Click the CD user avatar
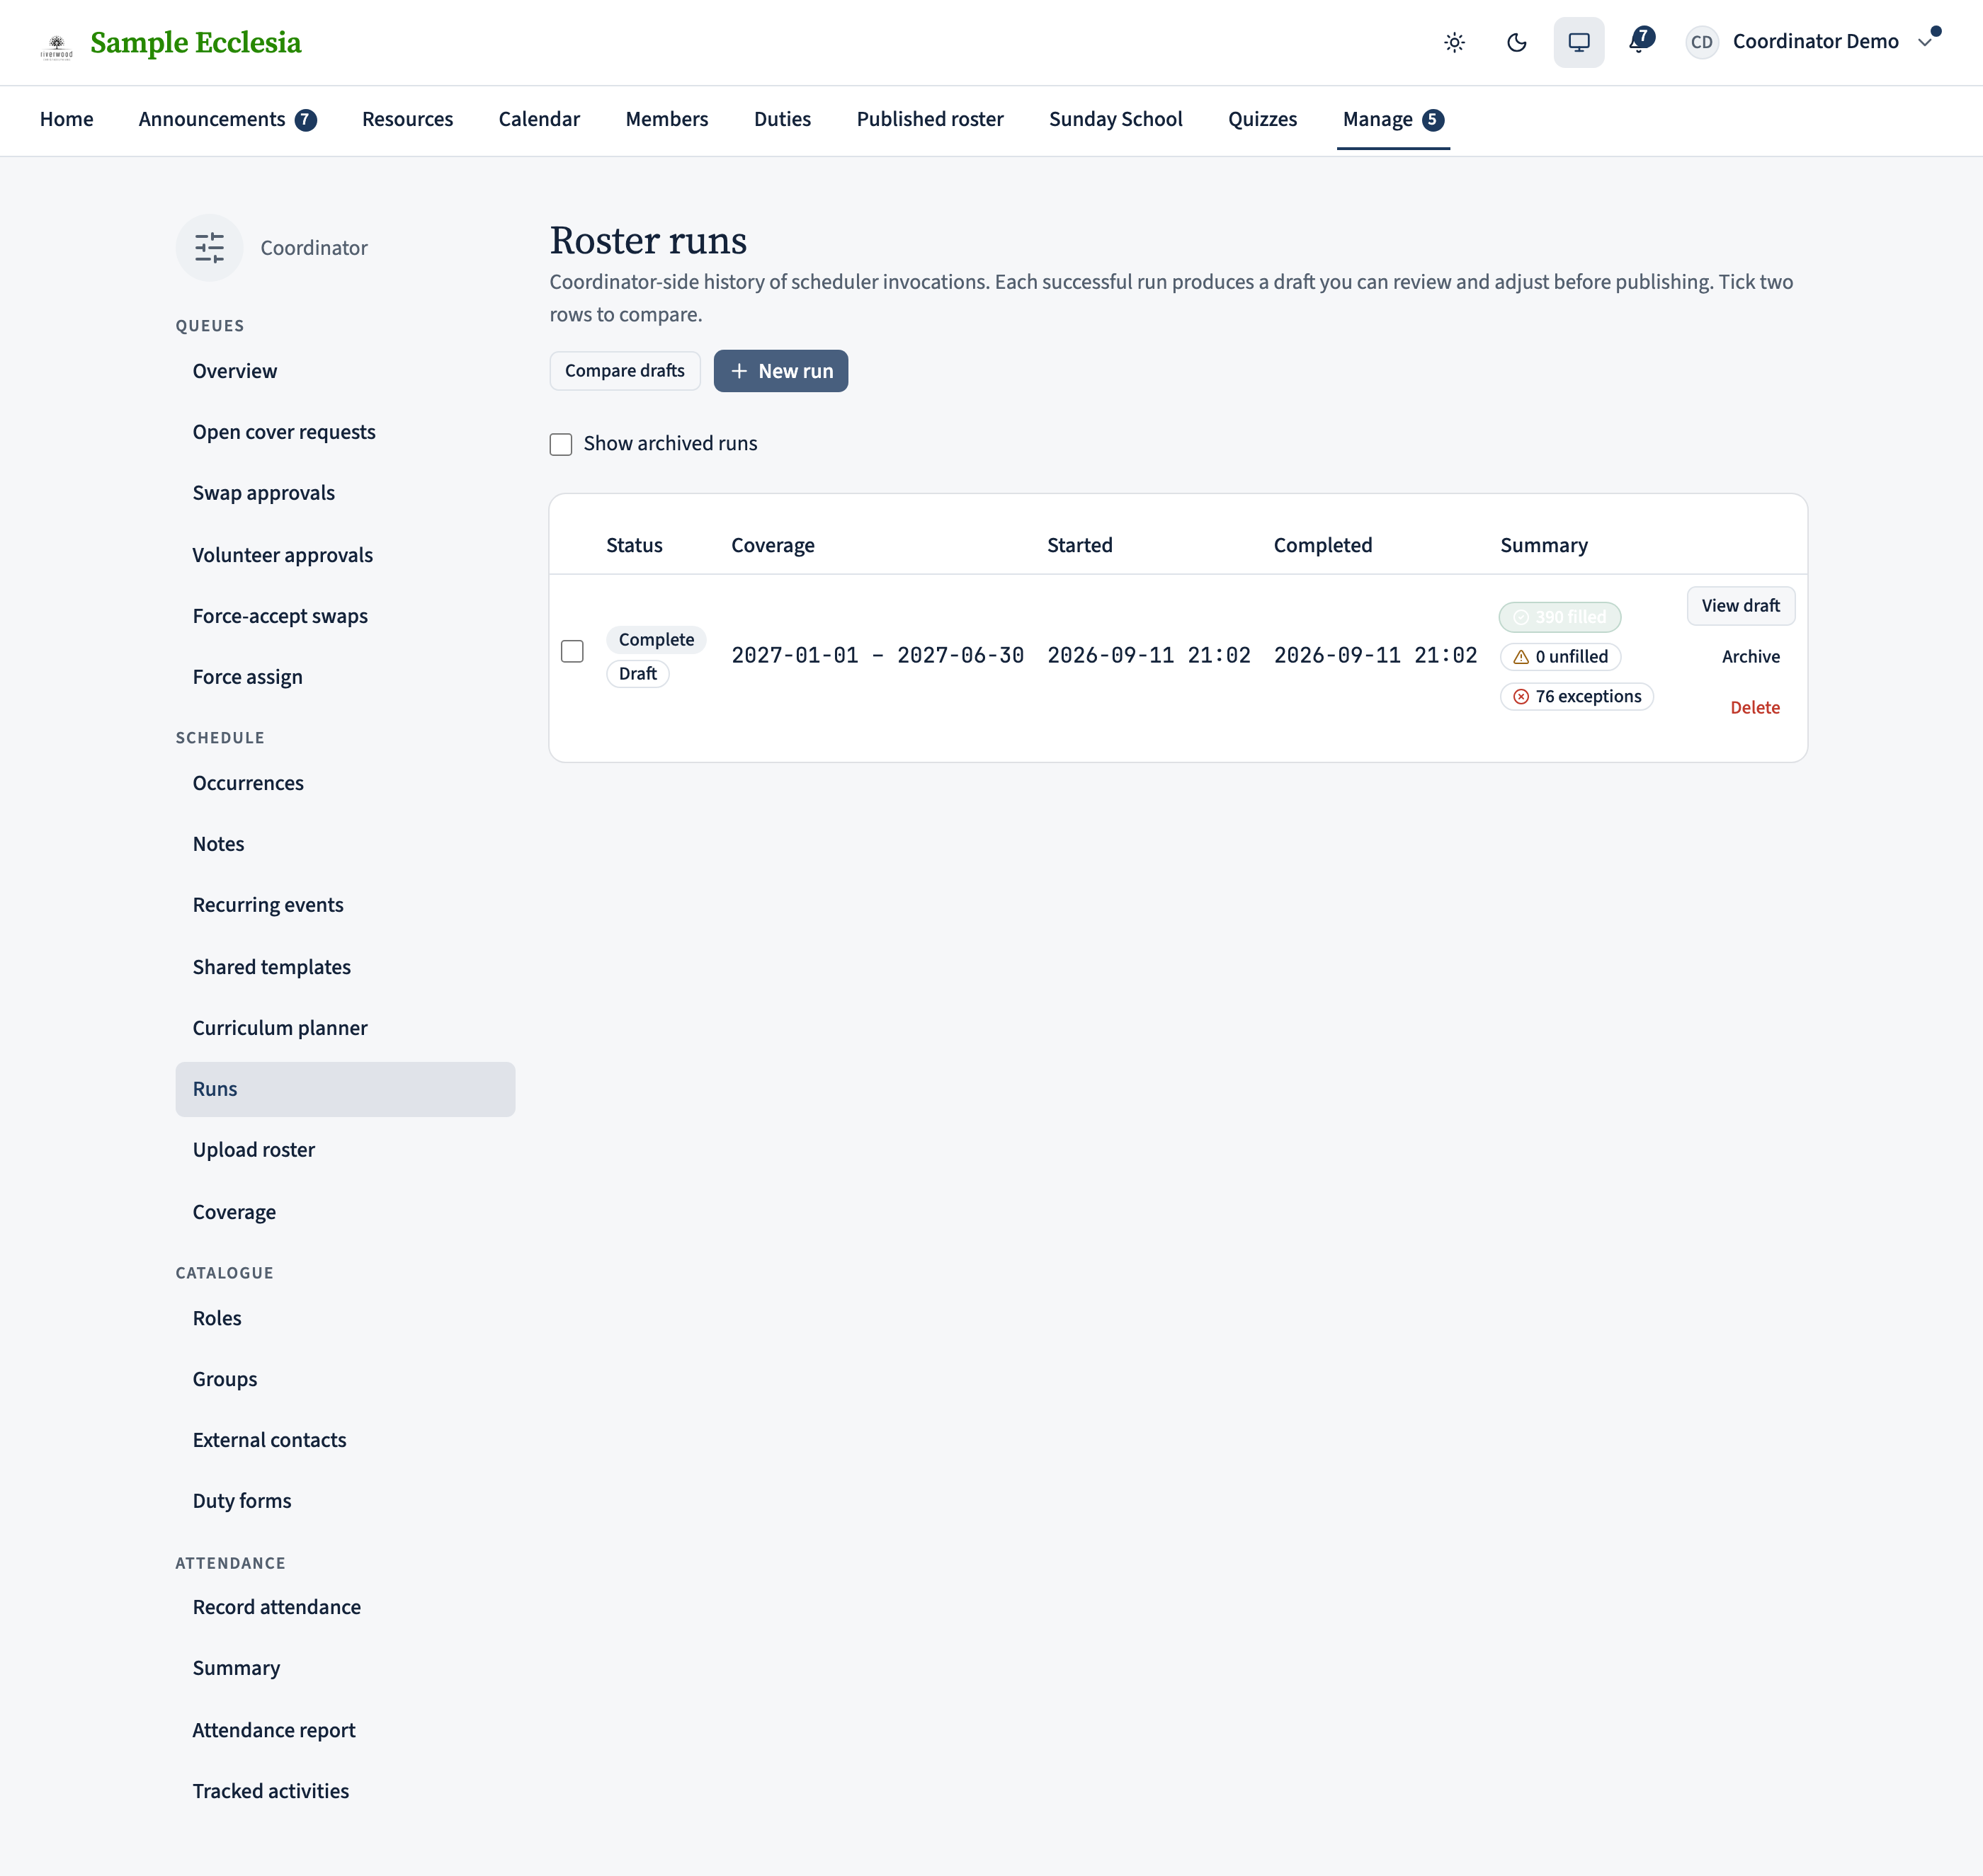The image size is (1983, 1876). click(1702, 42)
